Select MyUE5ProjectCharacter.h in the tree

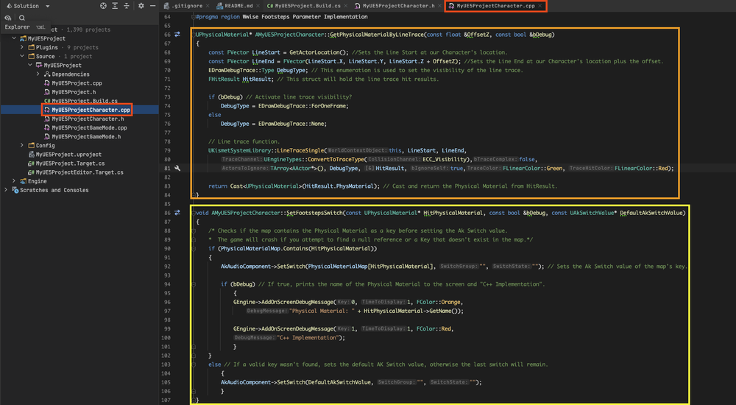pyautogui.click(x=88, y=119)
